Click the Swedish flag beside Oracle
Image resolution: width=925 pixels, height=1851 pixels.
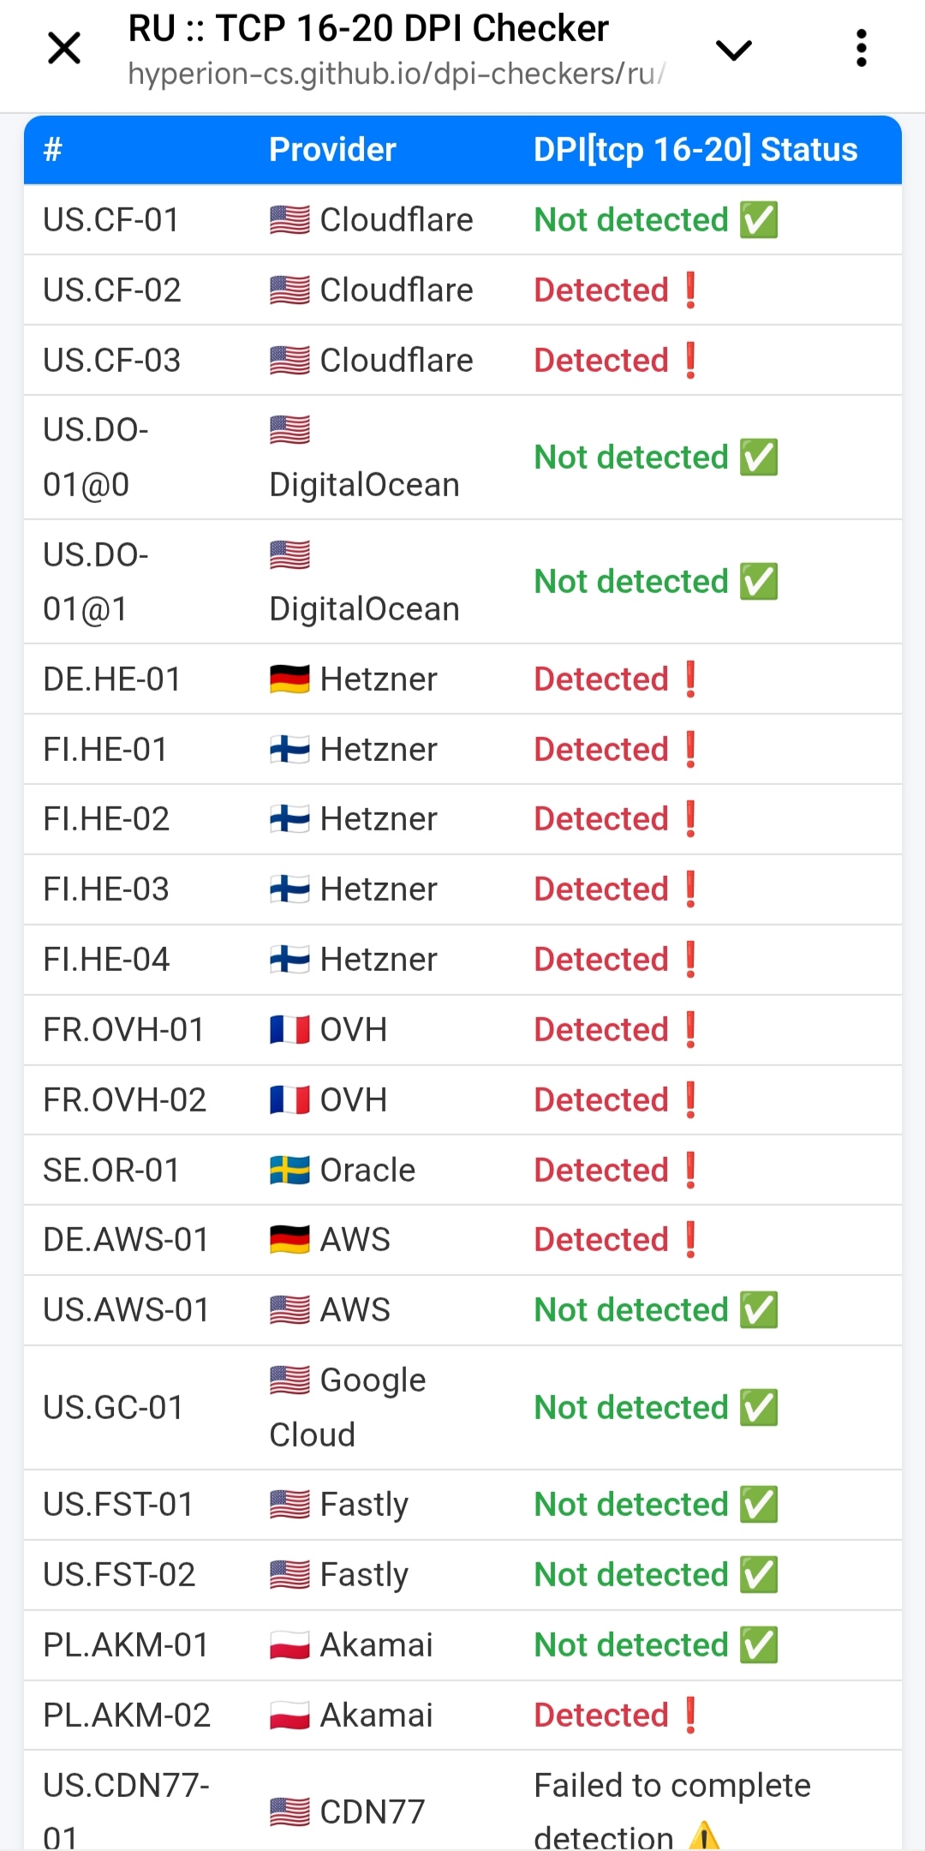pyautogui.click(x=289, y=1171)
